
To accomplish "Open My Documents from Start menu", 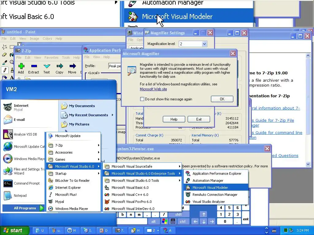I will point(82,106).
